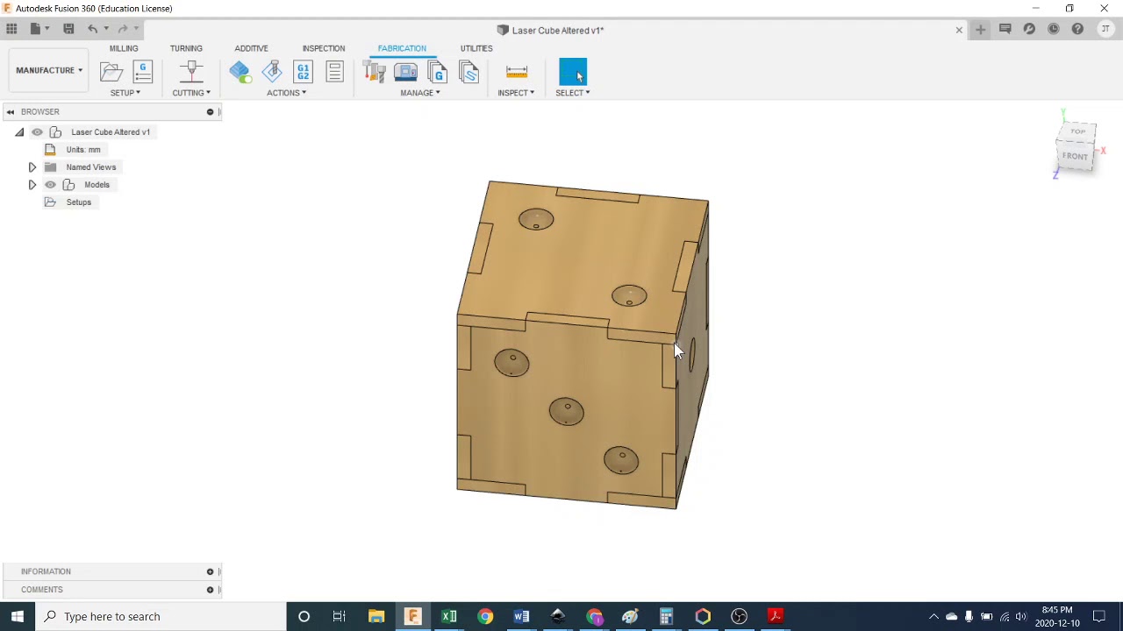This screenshot has height=631, width=1123.
Task: Switch to the INSPECTION tab
Action: (324, 48)
